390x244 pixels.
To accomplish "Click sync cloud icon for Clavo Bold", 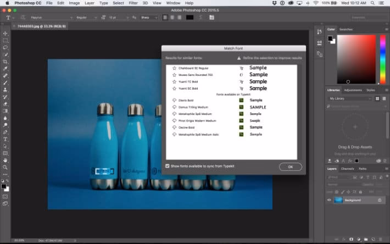I will click(174, 101).
